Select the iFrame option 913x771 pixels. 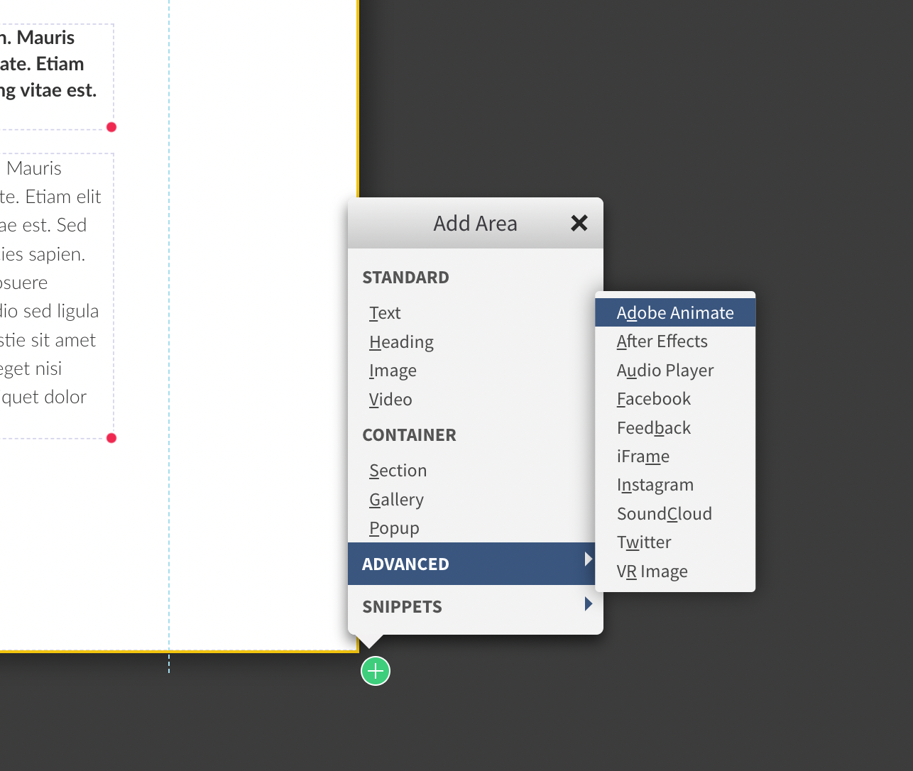(643, 456)
